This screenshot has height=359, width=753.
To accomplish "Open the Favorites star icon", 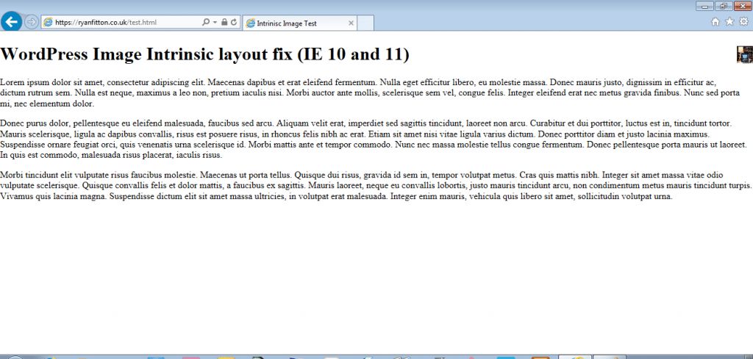I will [x=729, y=22].
